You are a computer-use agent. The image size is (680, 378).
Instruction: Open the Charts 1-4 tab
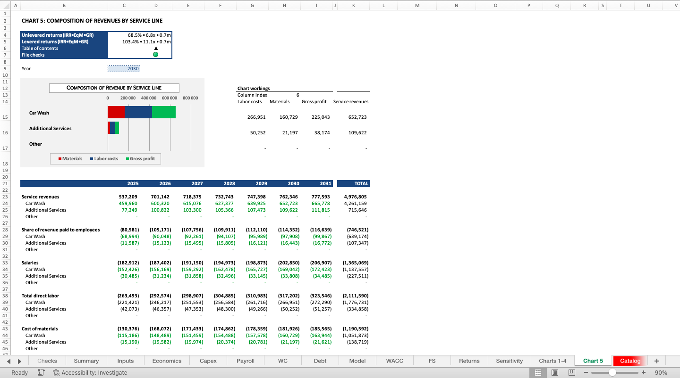[x=552, y=361]
